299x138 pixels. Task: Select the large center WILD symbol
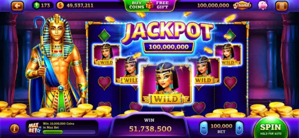[x=165, y=84]
